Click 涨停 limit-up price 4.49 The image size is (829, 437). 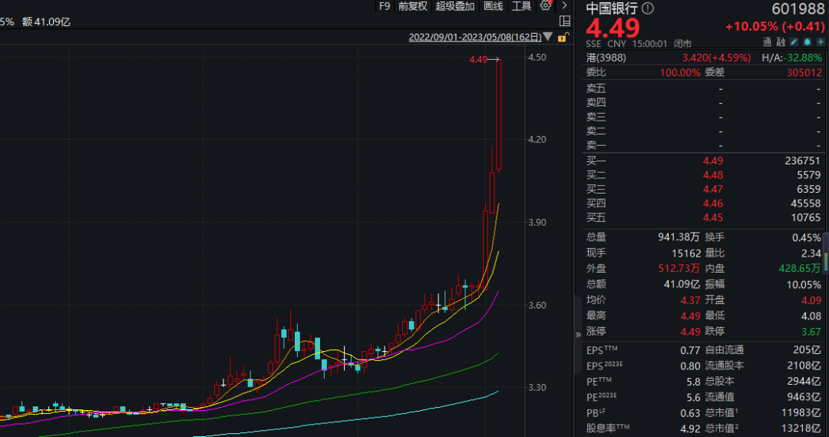(x=690, y=332)
